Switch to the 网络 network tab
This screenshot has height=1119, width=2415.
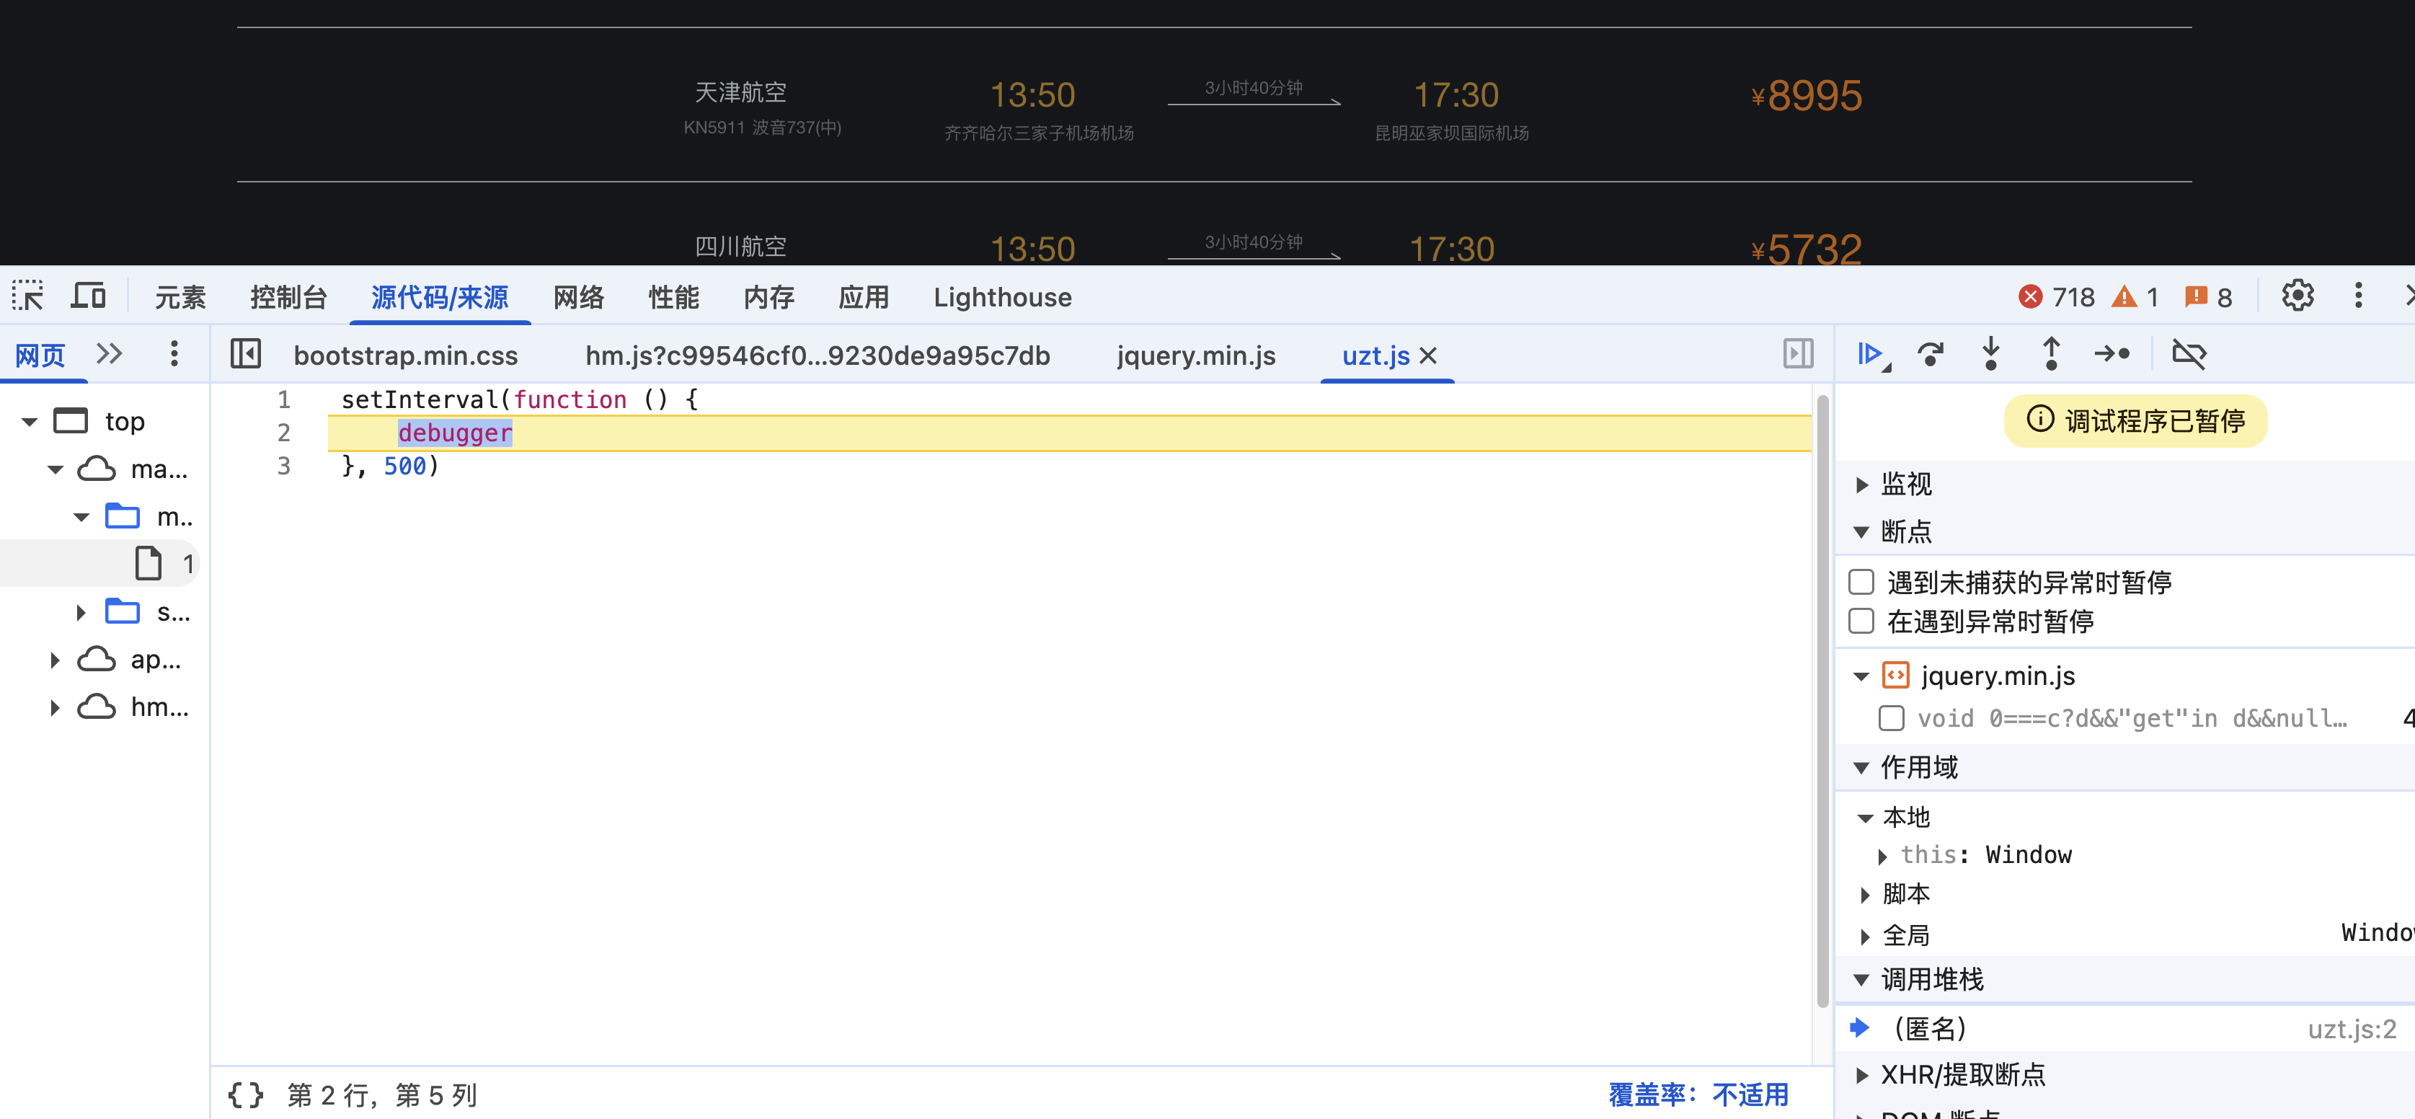tap(577, 297)
